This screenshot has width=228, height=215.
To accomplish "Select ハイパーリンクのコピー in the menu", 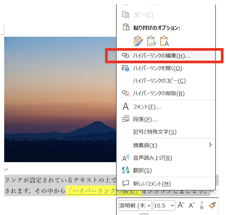I will pos(159,81).
